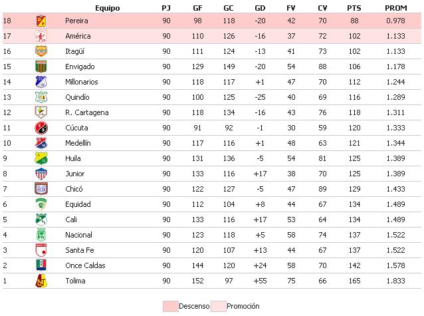Sort table by PROM column header
The image size is (424, 316).
pyautogui.click(x=396, y=7)
